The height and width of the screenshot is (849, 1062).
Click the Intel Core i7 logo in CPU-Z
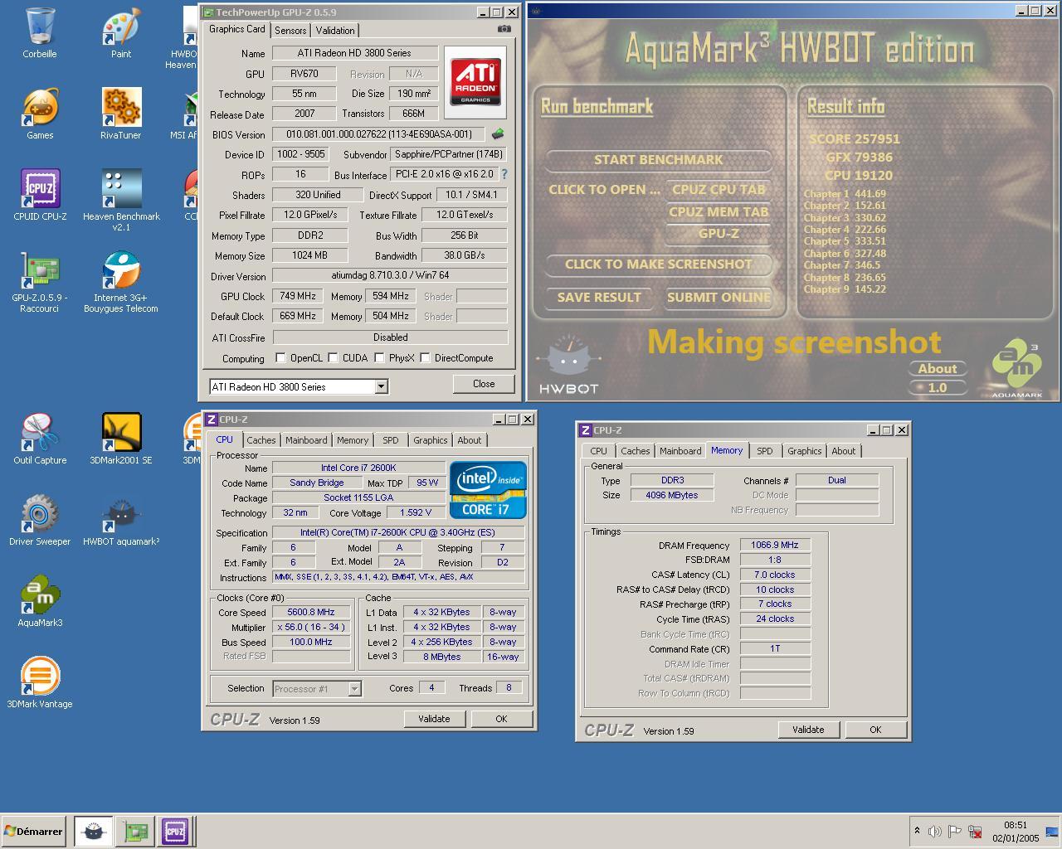pos(488,489)
